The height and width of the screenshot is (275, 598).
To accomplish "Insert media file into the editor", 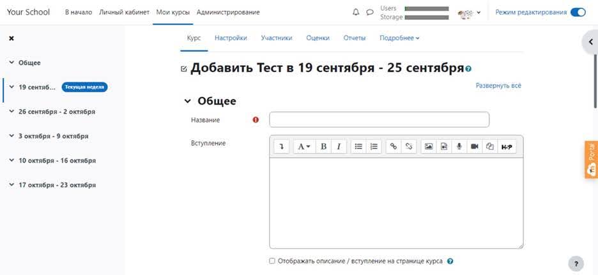I will [444, 146].
